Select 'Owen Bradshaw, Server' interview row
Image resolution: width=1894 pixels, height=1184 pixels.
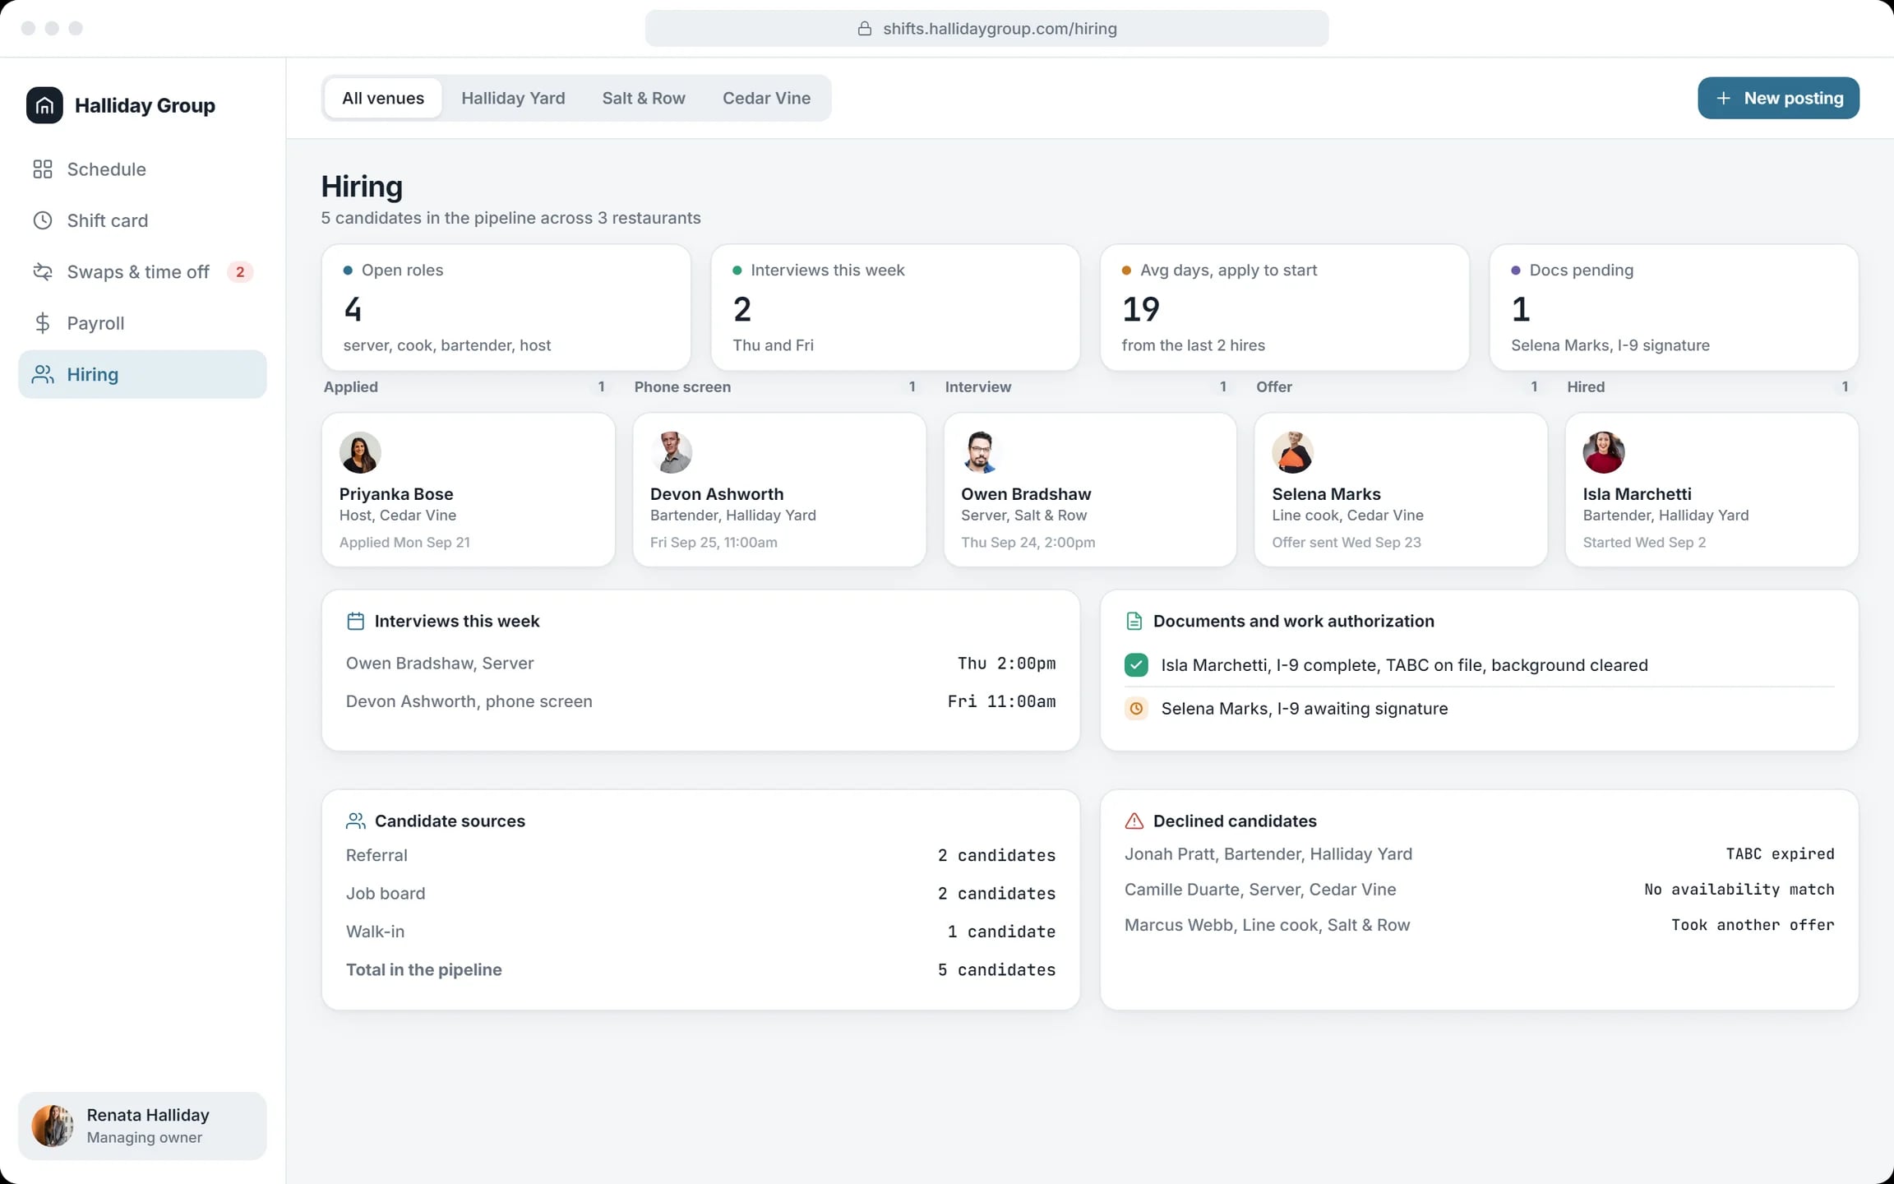point(700,664)
